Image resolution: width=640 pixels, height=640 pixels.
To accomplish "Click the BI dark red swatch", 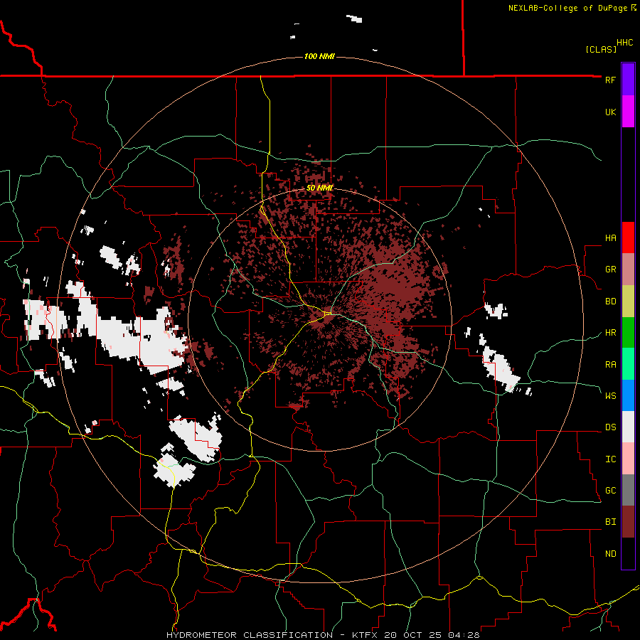I will [628, 522].
